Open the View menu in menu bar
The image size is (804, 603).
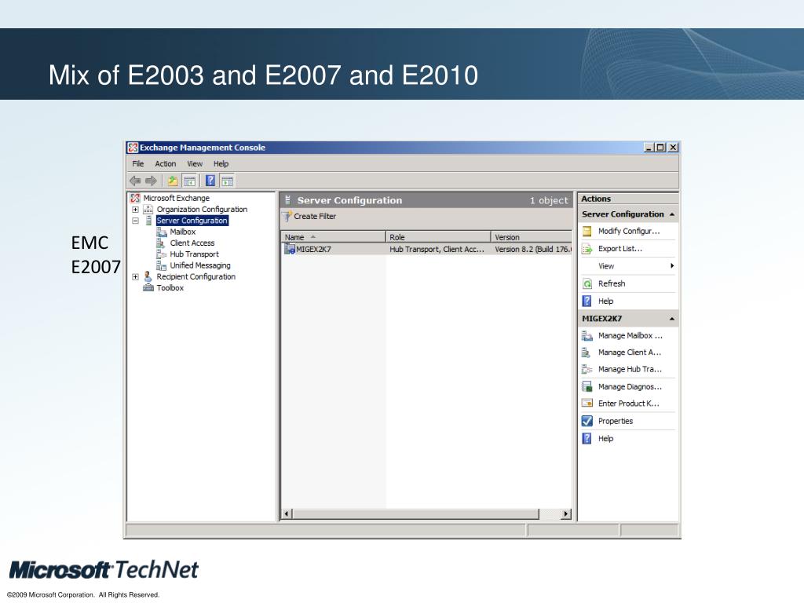click(x=195, y=163)
